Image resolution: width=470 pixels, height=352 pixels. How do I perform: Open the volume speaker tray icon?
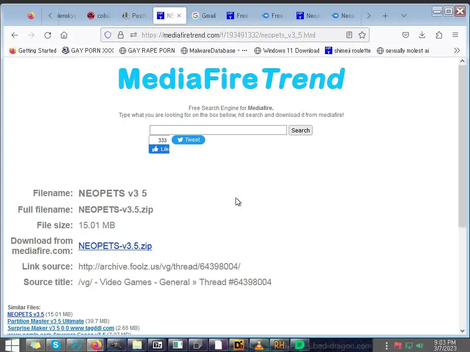click(420, 346)
